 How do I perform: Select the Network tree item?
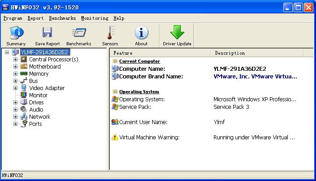tap(39, 117)
